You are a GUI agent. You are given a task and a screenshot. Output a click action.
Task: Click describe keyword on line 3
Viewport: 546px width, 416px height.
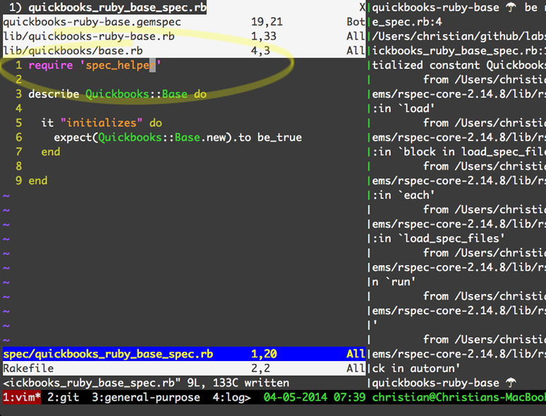(54, 94)
